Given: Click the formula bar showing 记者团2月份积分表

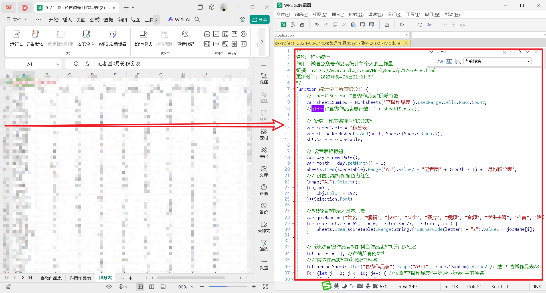Looking at the screenshot, I should pyautogui.click(x=171, y=64).
